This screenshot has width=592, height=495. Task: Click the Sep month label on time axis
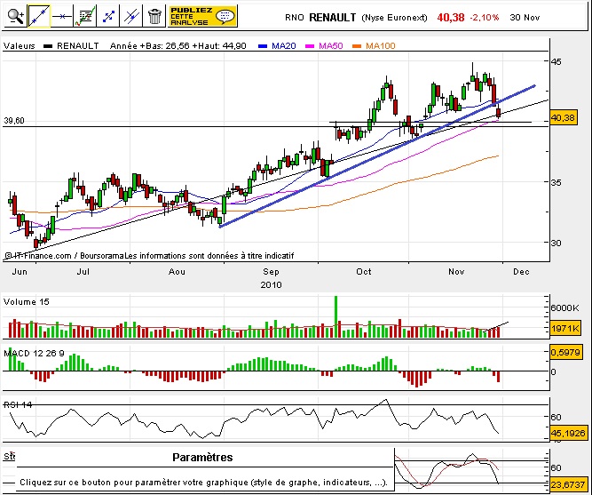[x=271, y=272]
